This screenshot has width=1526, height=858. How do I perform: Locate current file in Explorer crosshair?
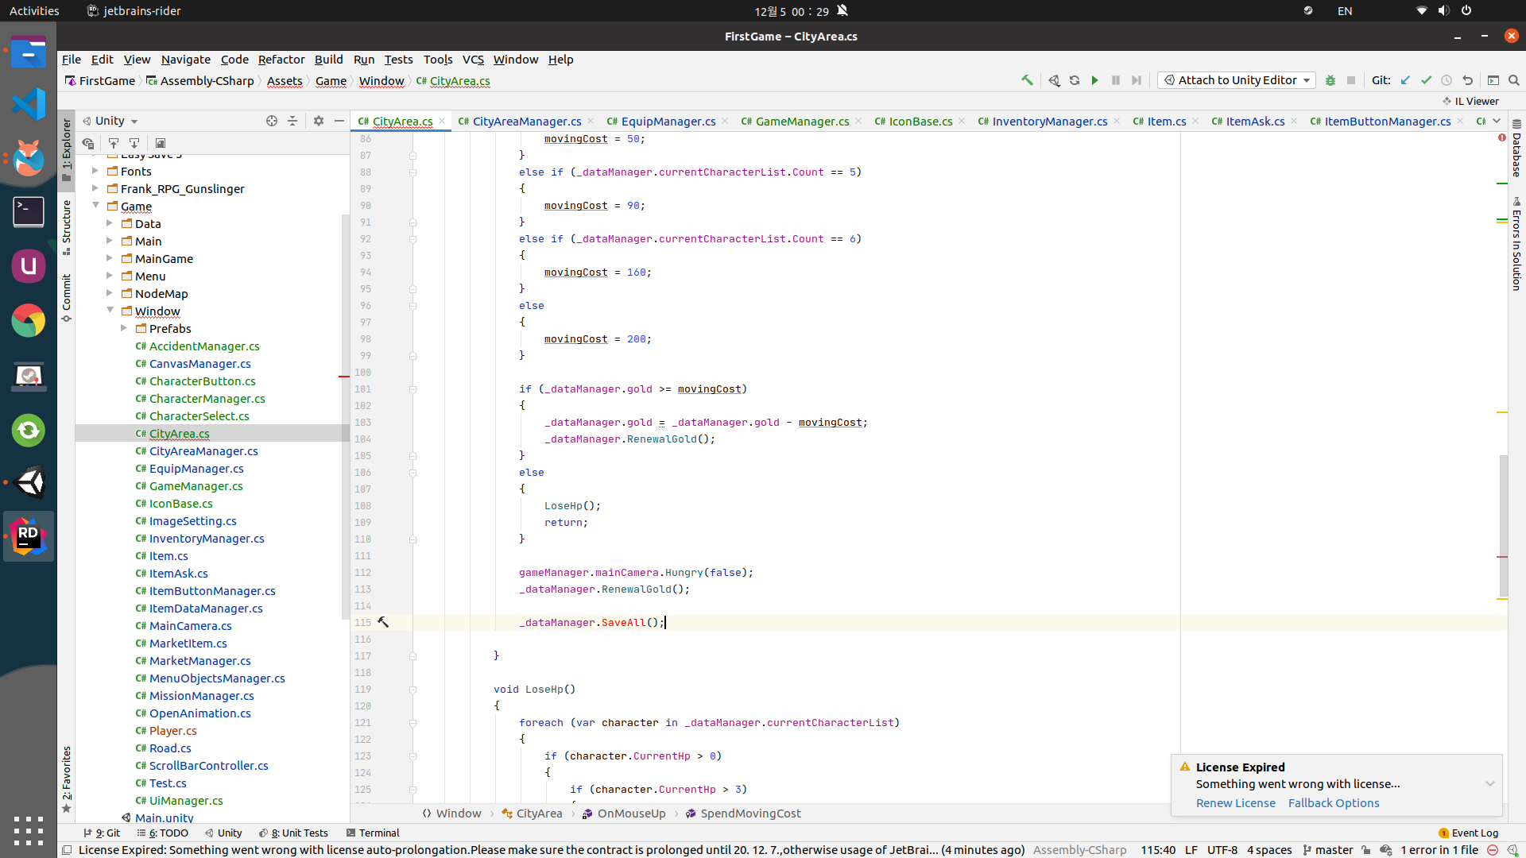click(x=272, y=121)
